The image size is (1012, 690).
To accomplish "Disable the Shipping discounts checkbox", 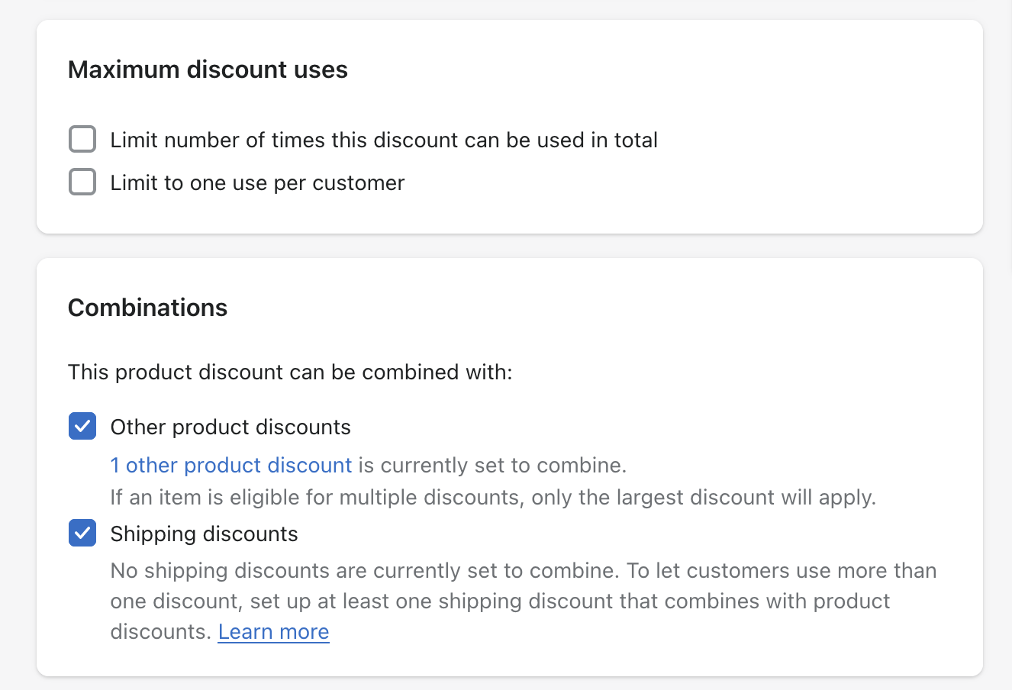I will click(82, 533).
